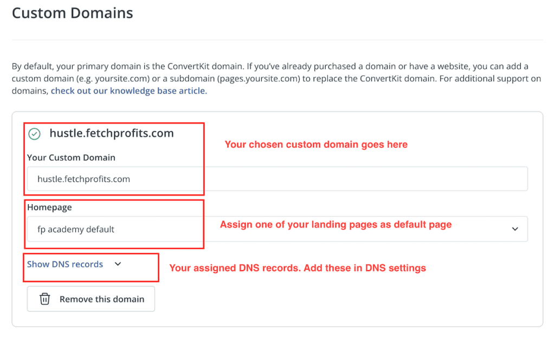
Task: Select the Custom Domains page title
Action: (72, 13)
